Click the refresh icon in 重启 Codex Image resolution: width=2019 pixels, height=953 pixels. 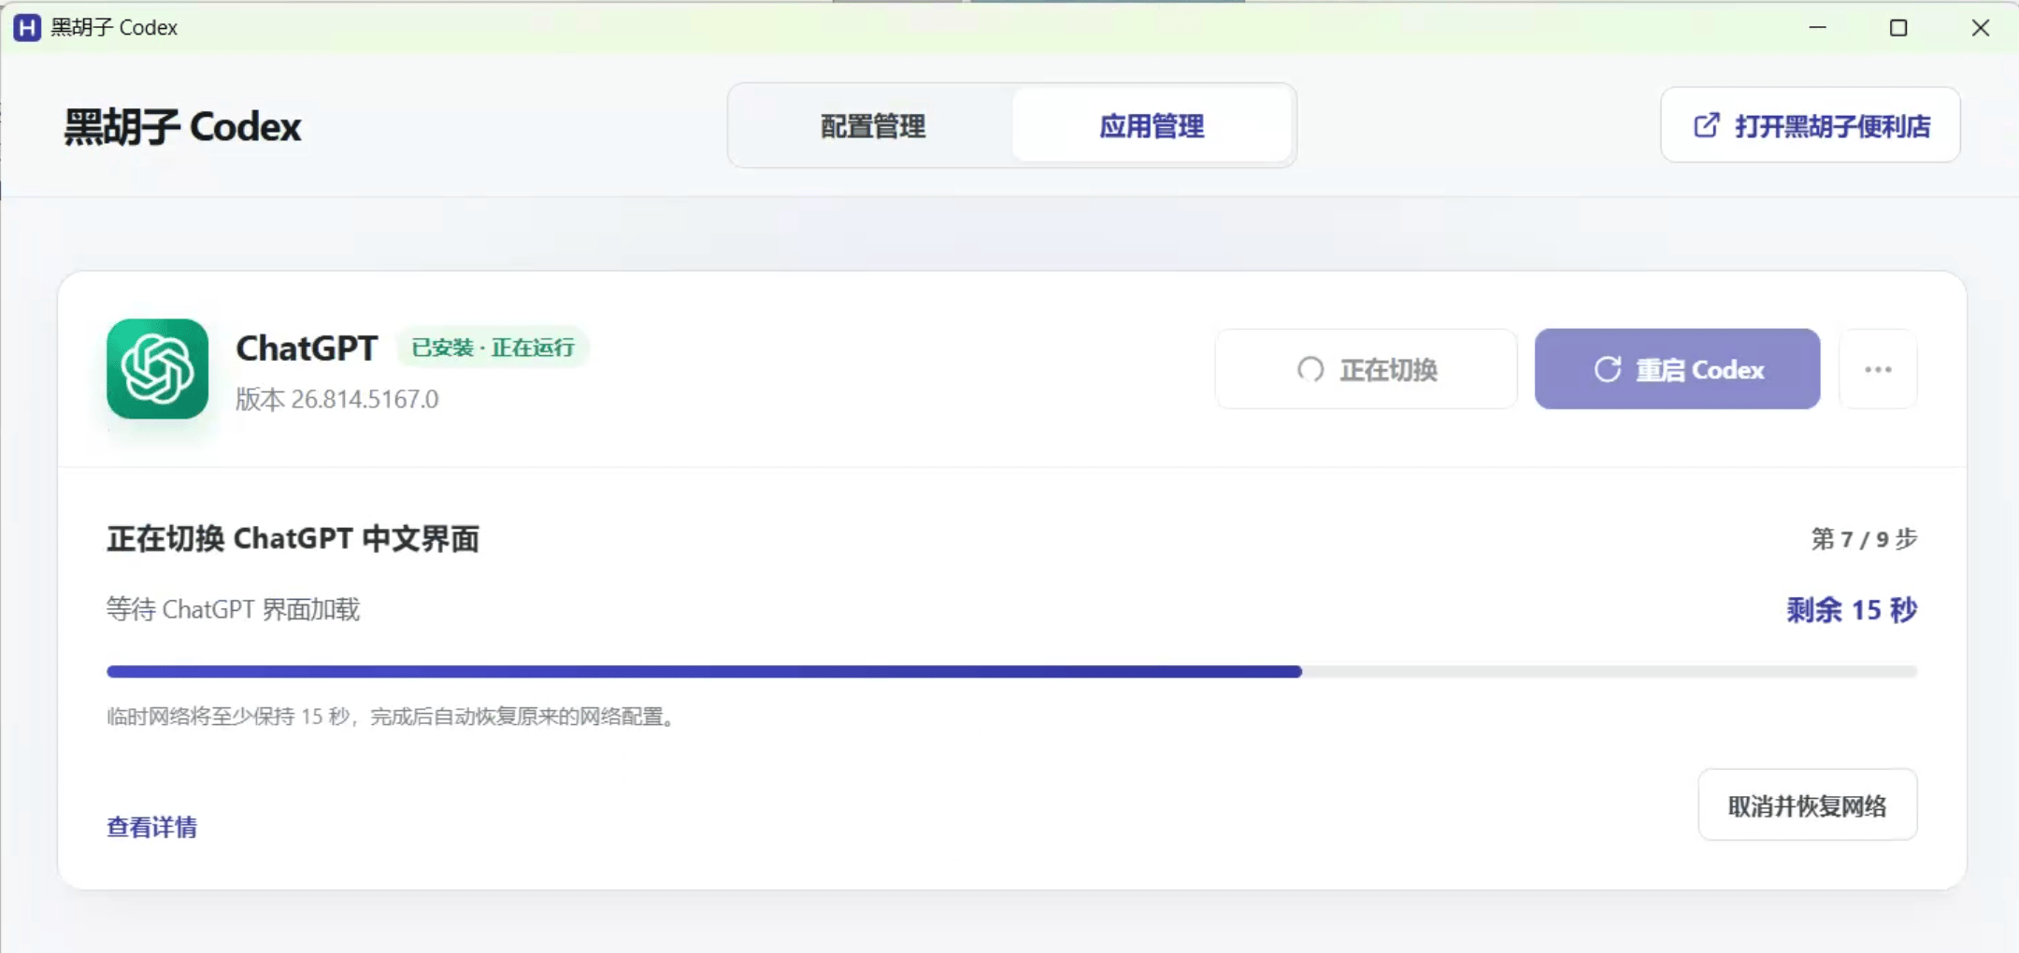(1607, 369)
